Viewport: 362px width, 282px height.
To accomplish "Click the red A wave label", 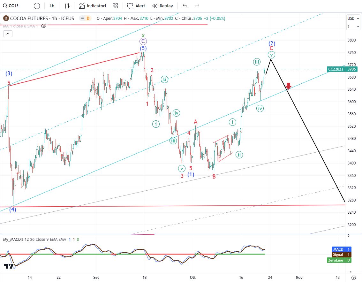I will 196,122.
